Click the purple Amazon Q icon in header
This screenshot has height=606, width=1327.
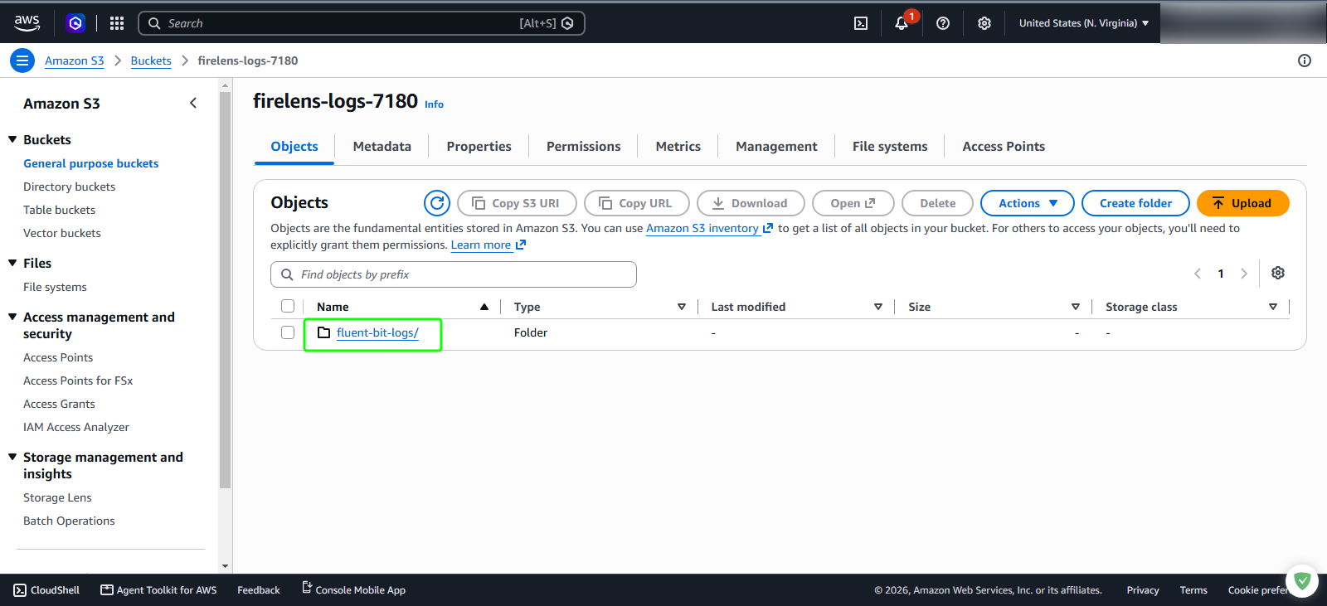point(75,23)
